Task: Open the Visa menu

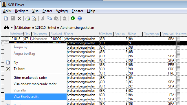Action: pyautogui.click(x=35, y=11)
